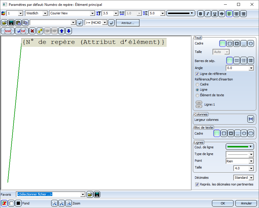Choose grid separator bars option
The width and height of the screenshot is (259, 208).
pyautogui.click(x=251, y=61)
